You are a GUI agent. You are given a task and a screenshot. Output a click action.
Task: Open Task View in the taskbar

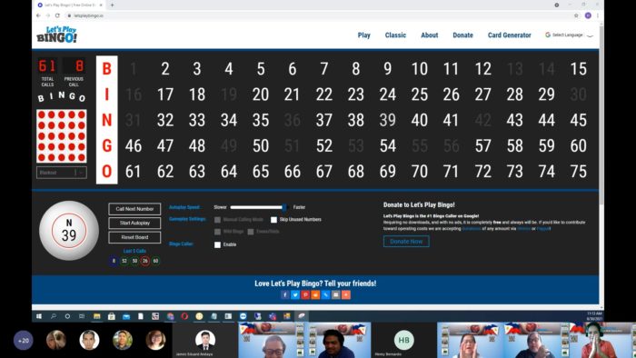tap(82, 316)
